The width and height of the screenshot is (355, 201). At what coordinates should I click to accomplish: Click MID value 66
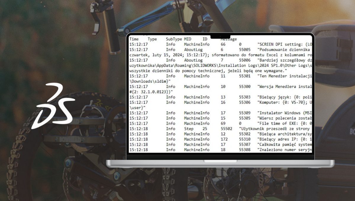(223, 44)
